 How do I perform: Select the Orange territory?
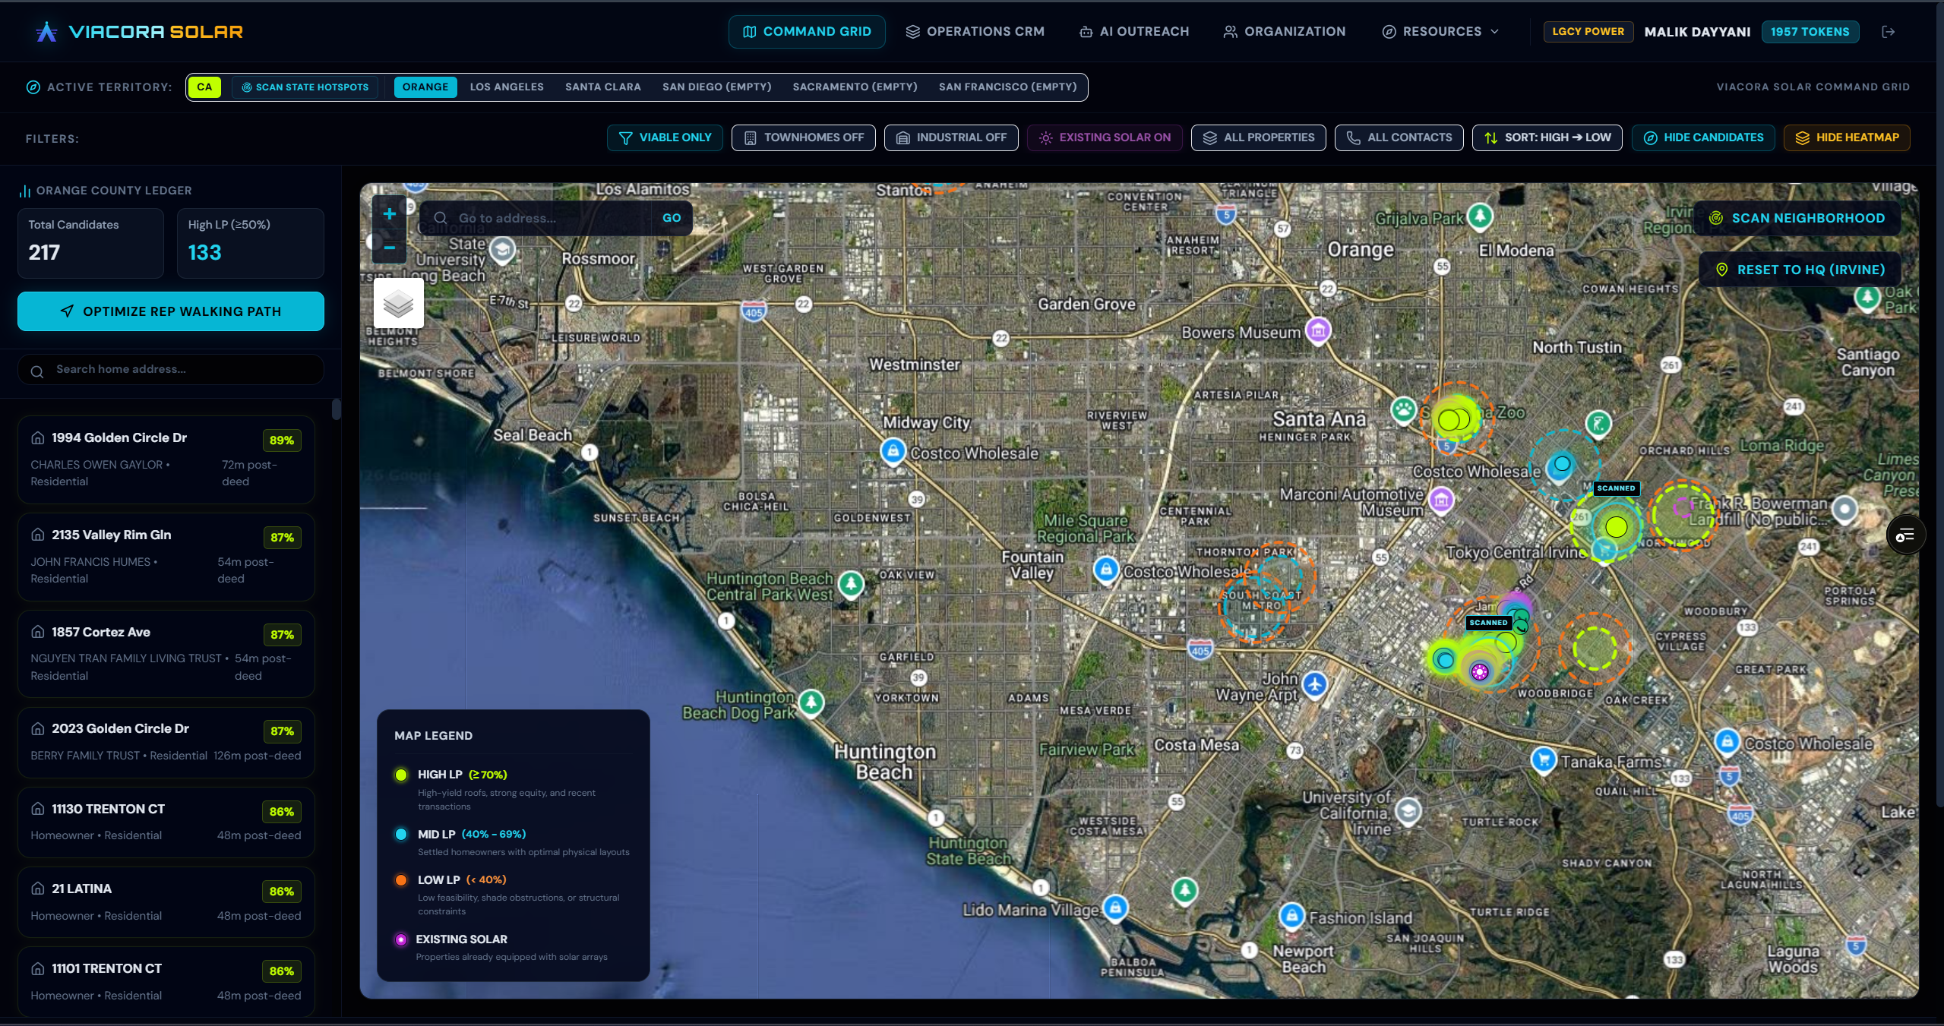click(425, 87)
